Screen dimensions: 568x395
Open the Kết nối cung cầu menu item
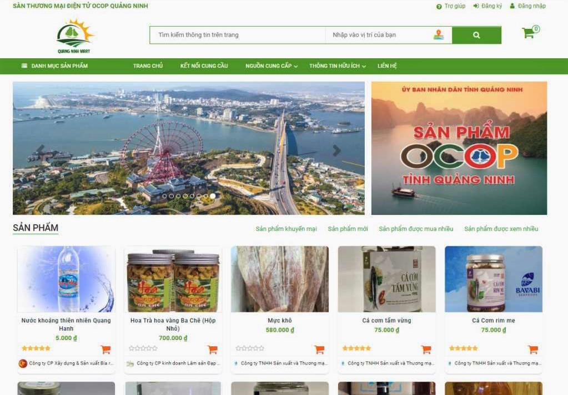tap(204, 66)
